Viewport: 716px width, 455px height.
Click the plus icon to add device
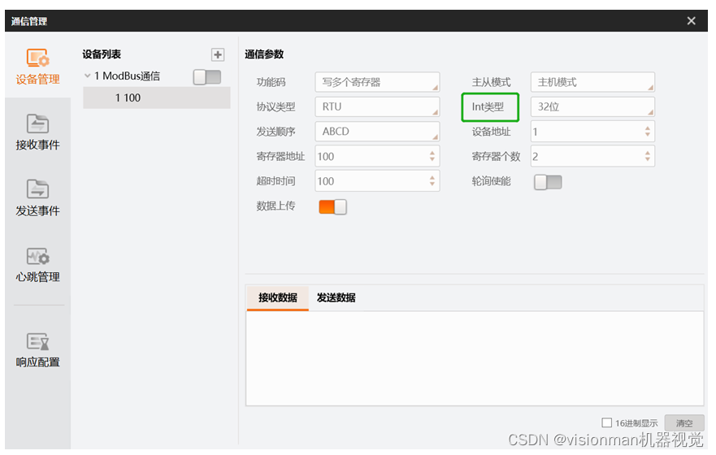(218, 54)
